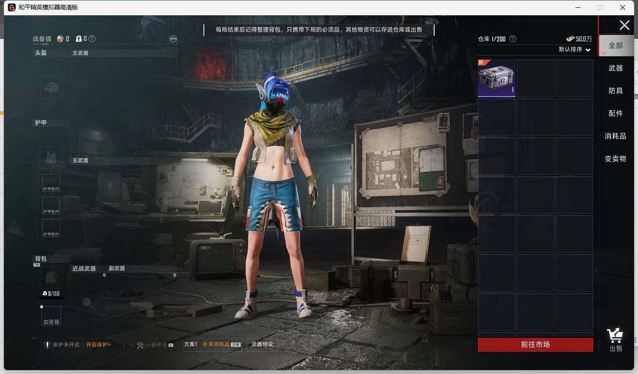This screenshot has width=638, height=374.
Task: Click the 50.0万 currency balance
Action: coord(579,39)
